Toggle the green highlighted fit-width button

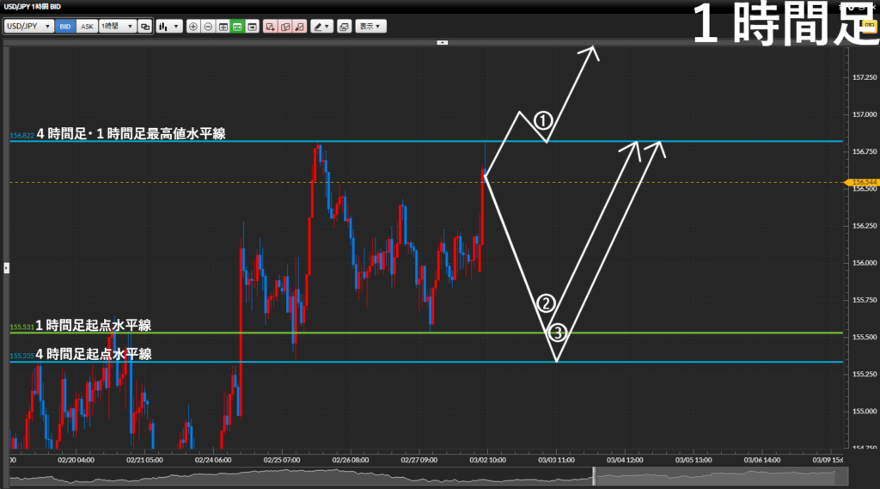point(237,27)
